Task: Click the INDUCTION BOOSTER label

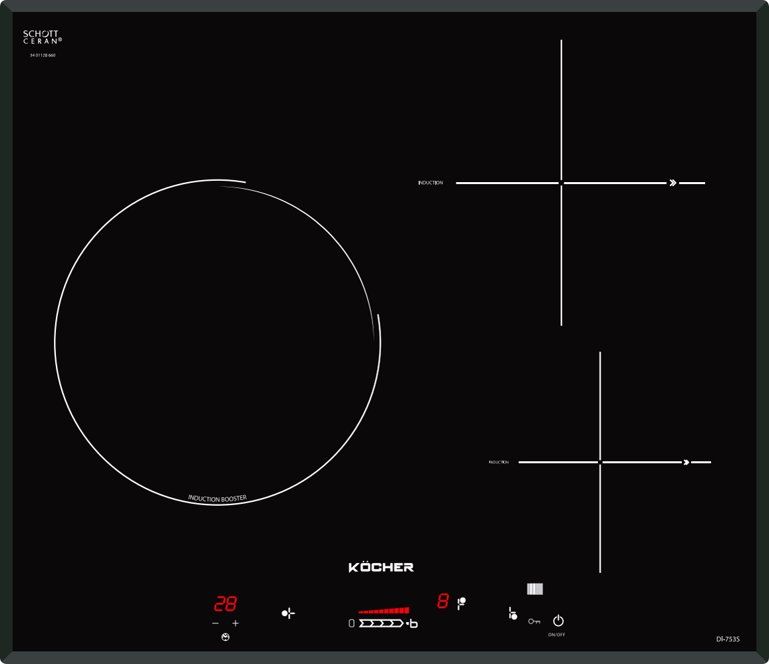Action: point(218,498)
